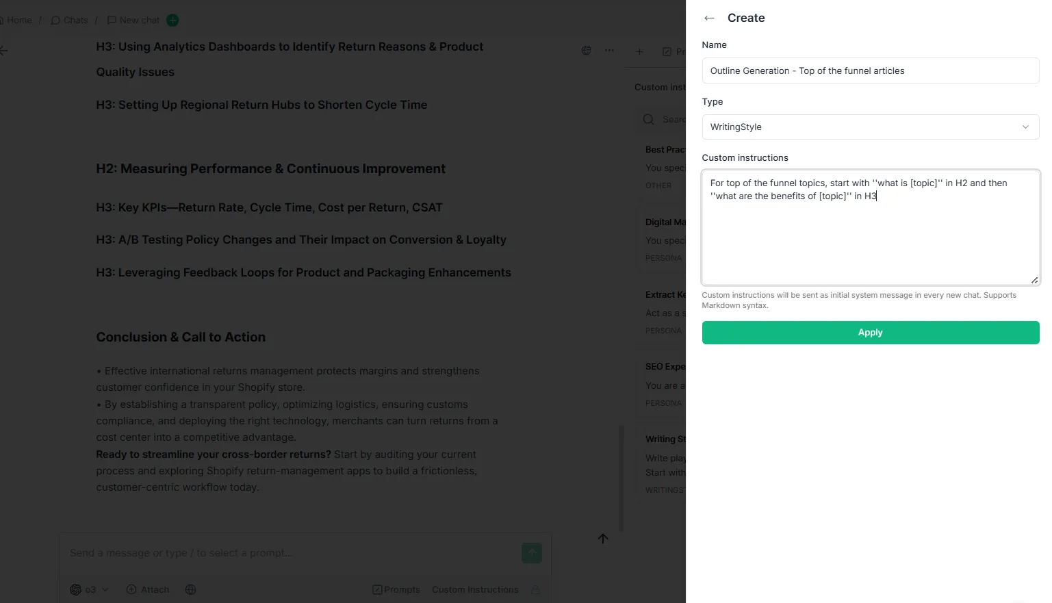Open the Type dropdown showing WritingStyle
This screenshot has width=1052, height=603.
[870, 127]
